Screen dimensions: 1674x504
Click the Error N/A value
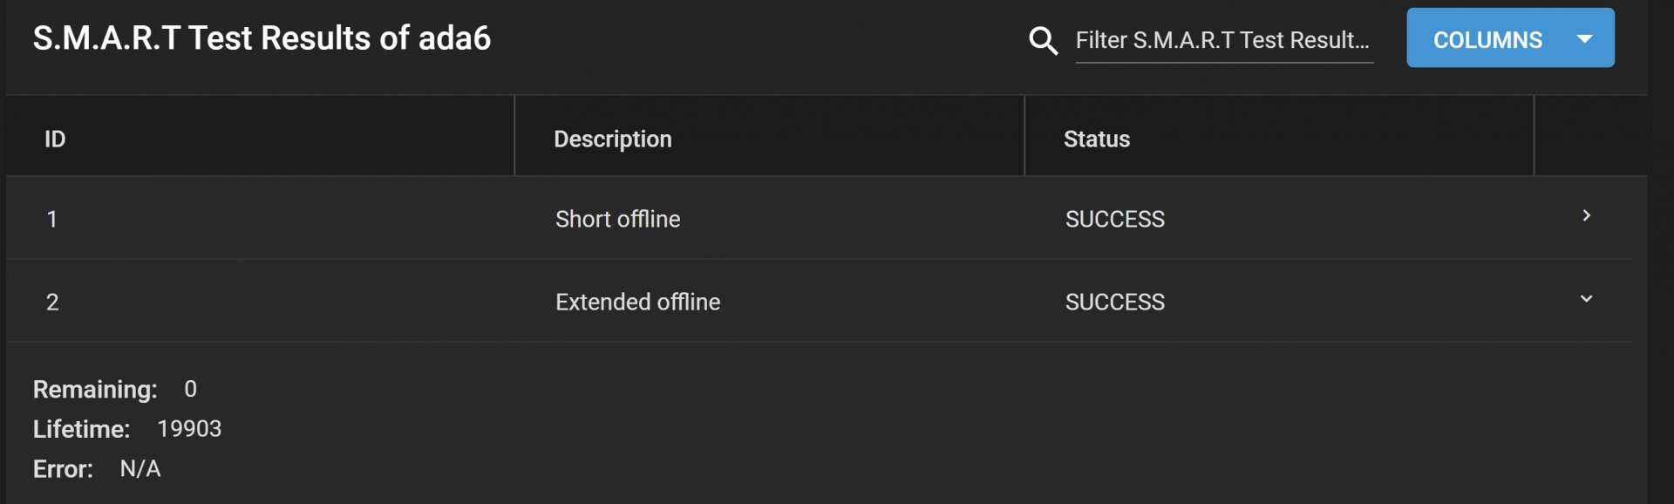point(140,469)
